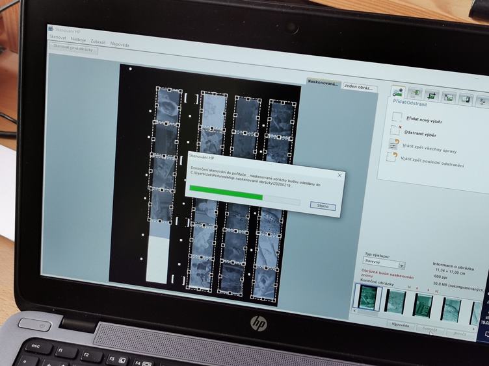
Task: Click 'Obrázek bude naskenován znovu' warning text
Action: pyautogui.click(x=387, y=274)
